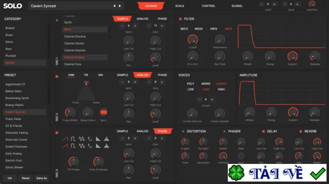The width and height of the screenshot is (329, 184).
Task: Increase global Semi value with plus
Action: (297, 4)
